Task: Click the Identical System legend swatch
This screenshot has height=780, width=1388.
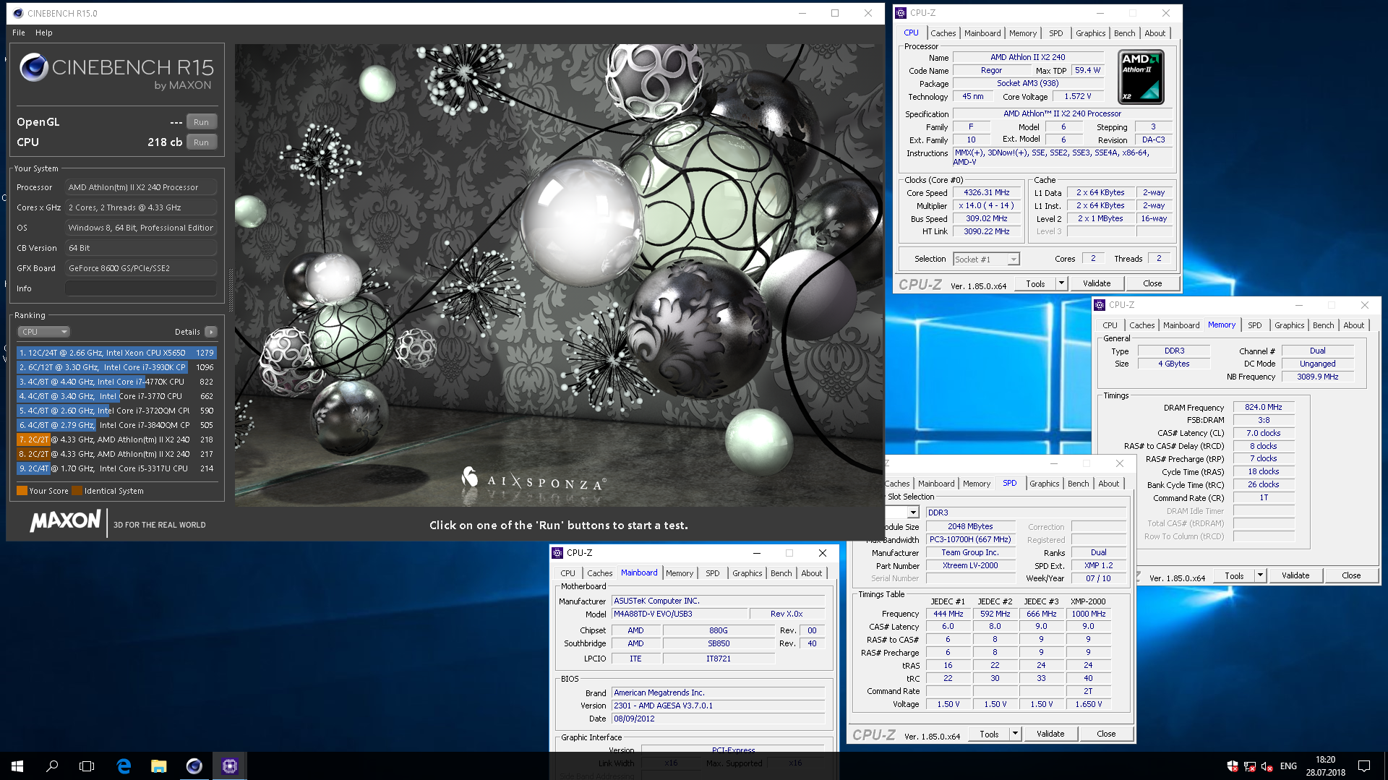Action: click(77, 491)
